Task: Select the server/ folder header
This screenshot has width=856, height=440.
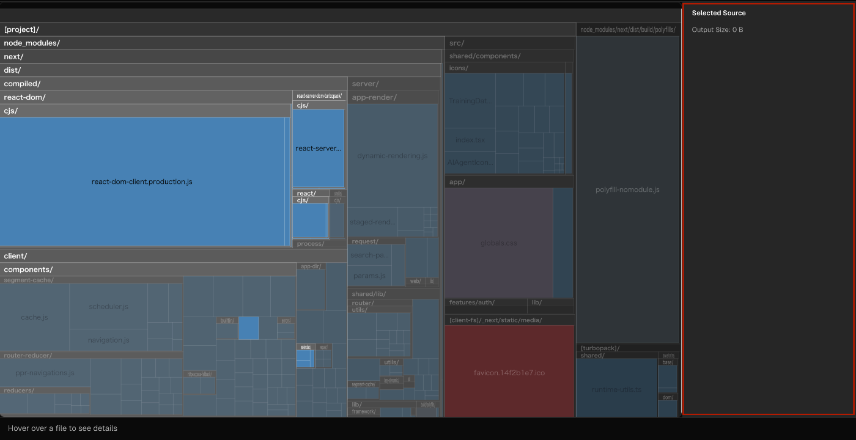Action: tap(394, 84)
